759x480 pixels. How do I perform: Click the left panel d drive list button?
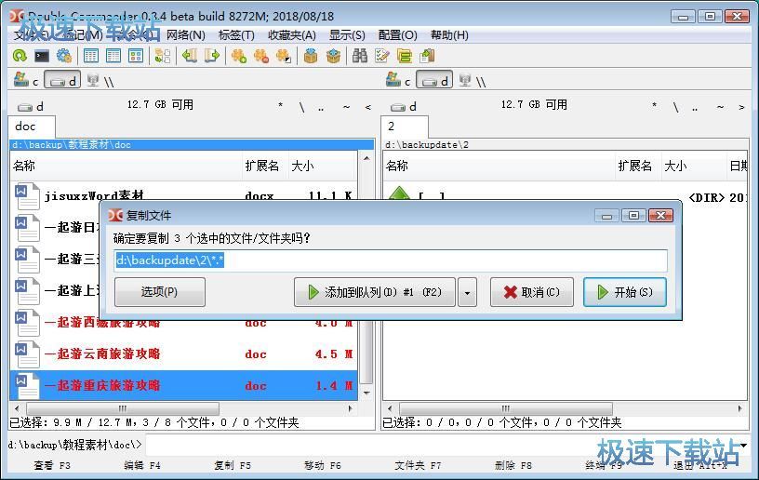tap(31, 106)
